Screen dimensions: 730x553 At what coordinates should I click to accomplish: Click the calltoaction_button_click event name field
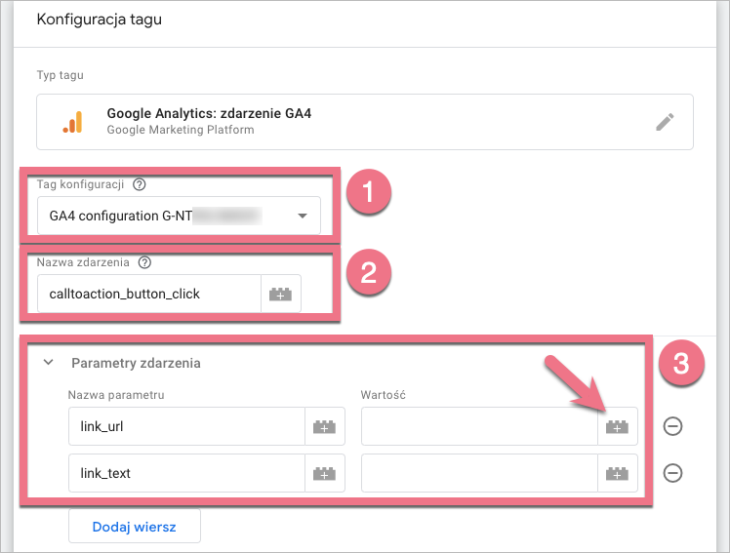[148, 294]
